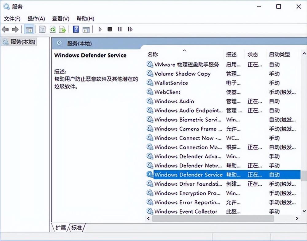Viewport: 307px width, 241px height.
Task: Select Windows Event Collector service row
Action: click(223, 211)
